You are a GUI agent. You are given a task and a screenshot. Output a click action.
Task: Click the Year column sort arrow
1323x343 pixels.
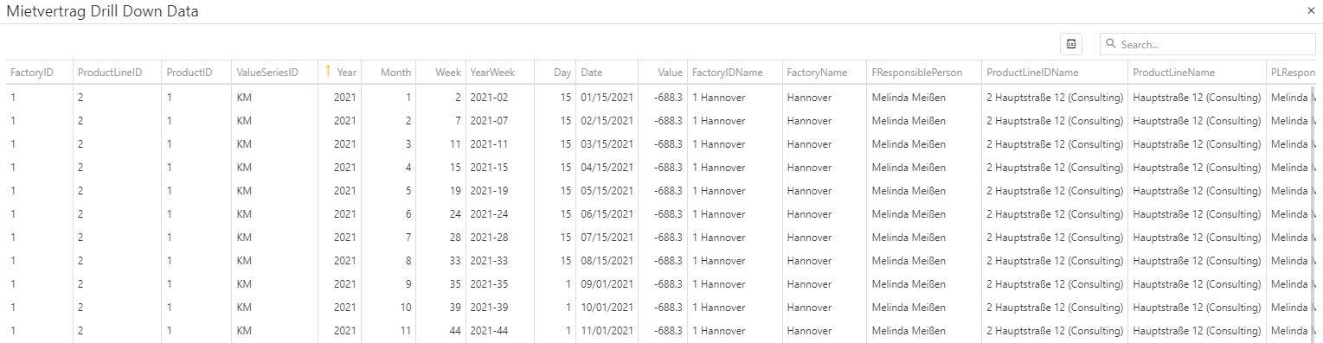coord(328,72)
